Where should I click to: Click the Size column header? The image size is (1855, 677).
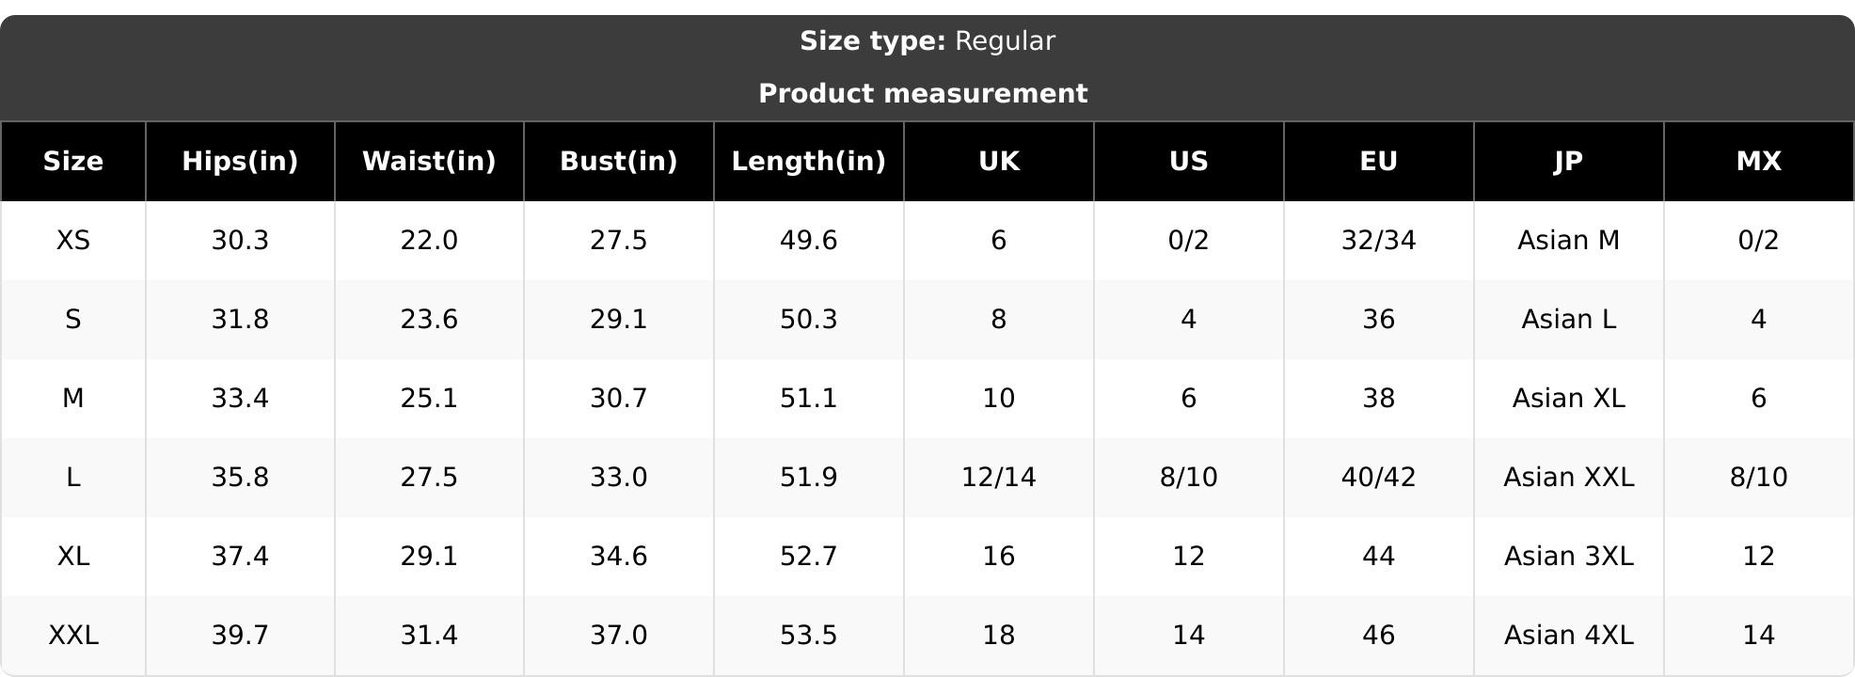[73, 162]
